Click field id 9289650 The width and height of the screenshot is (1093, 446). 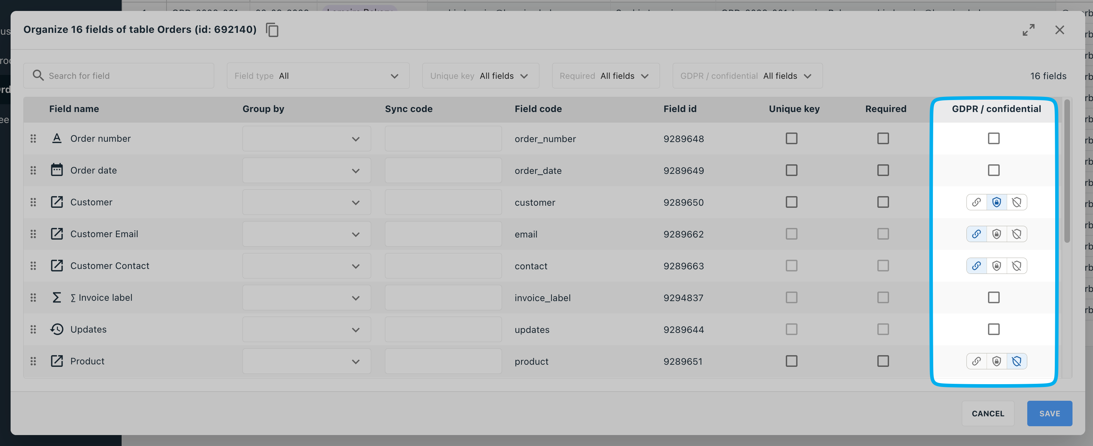[x=683, y=203]
